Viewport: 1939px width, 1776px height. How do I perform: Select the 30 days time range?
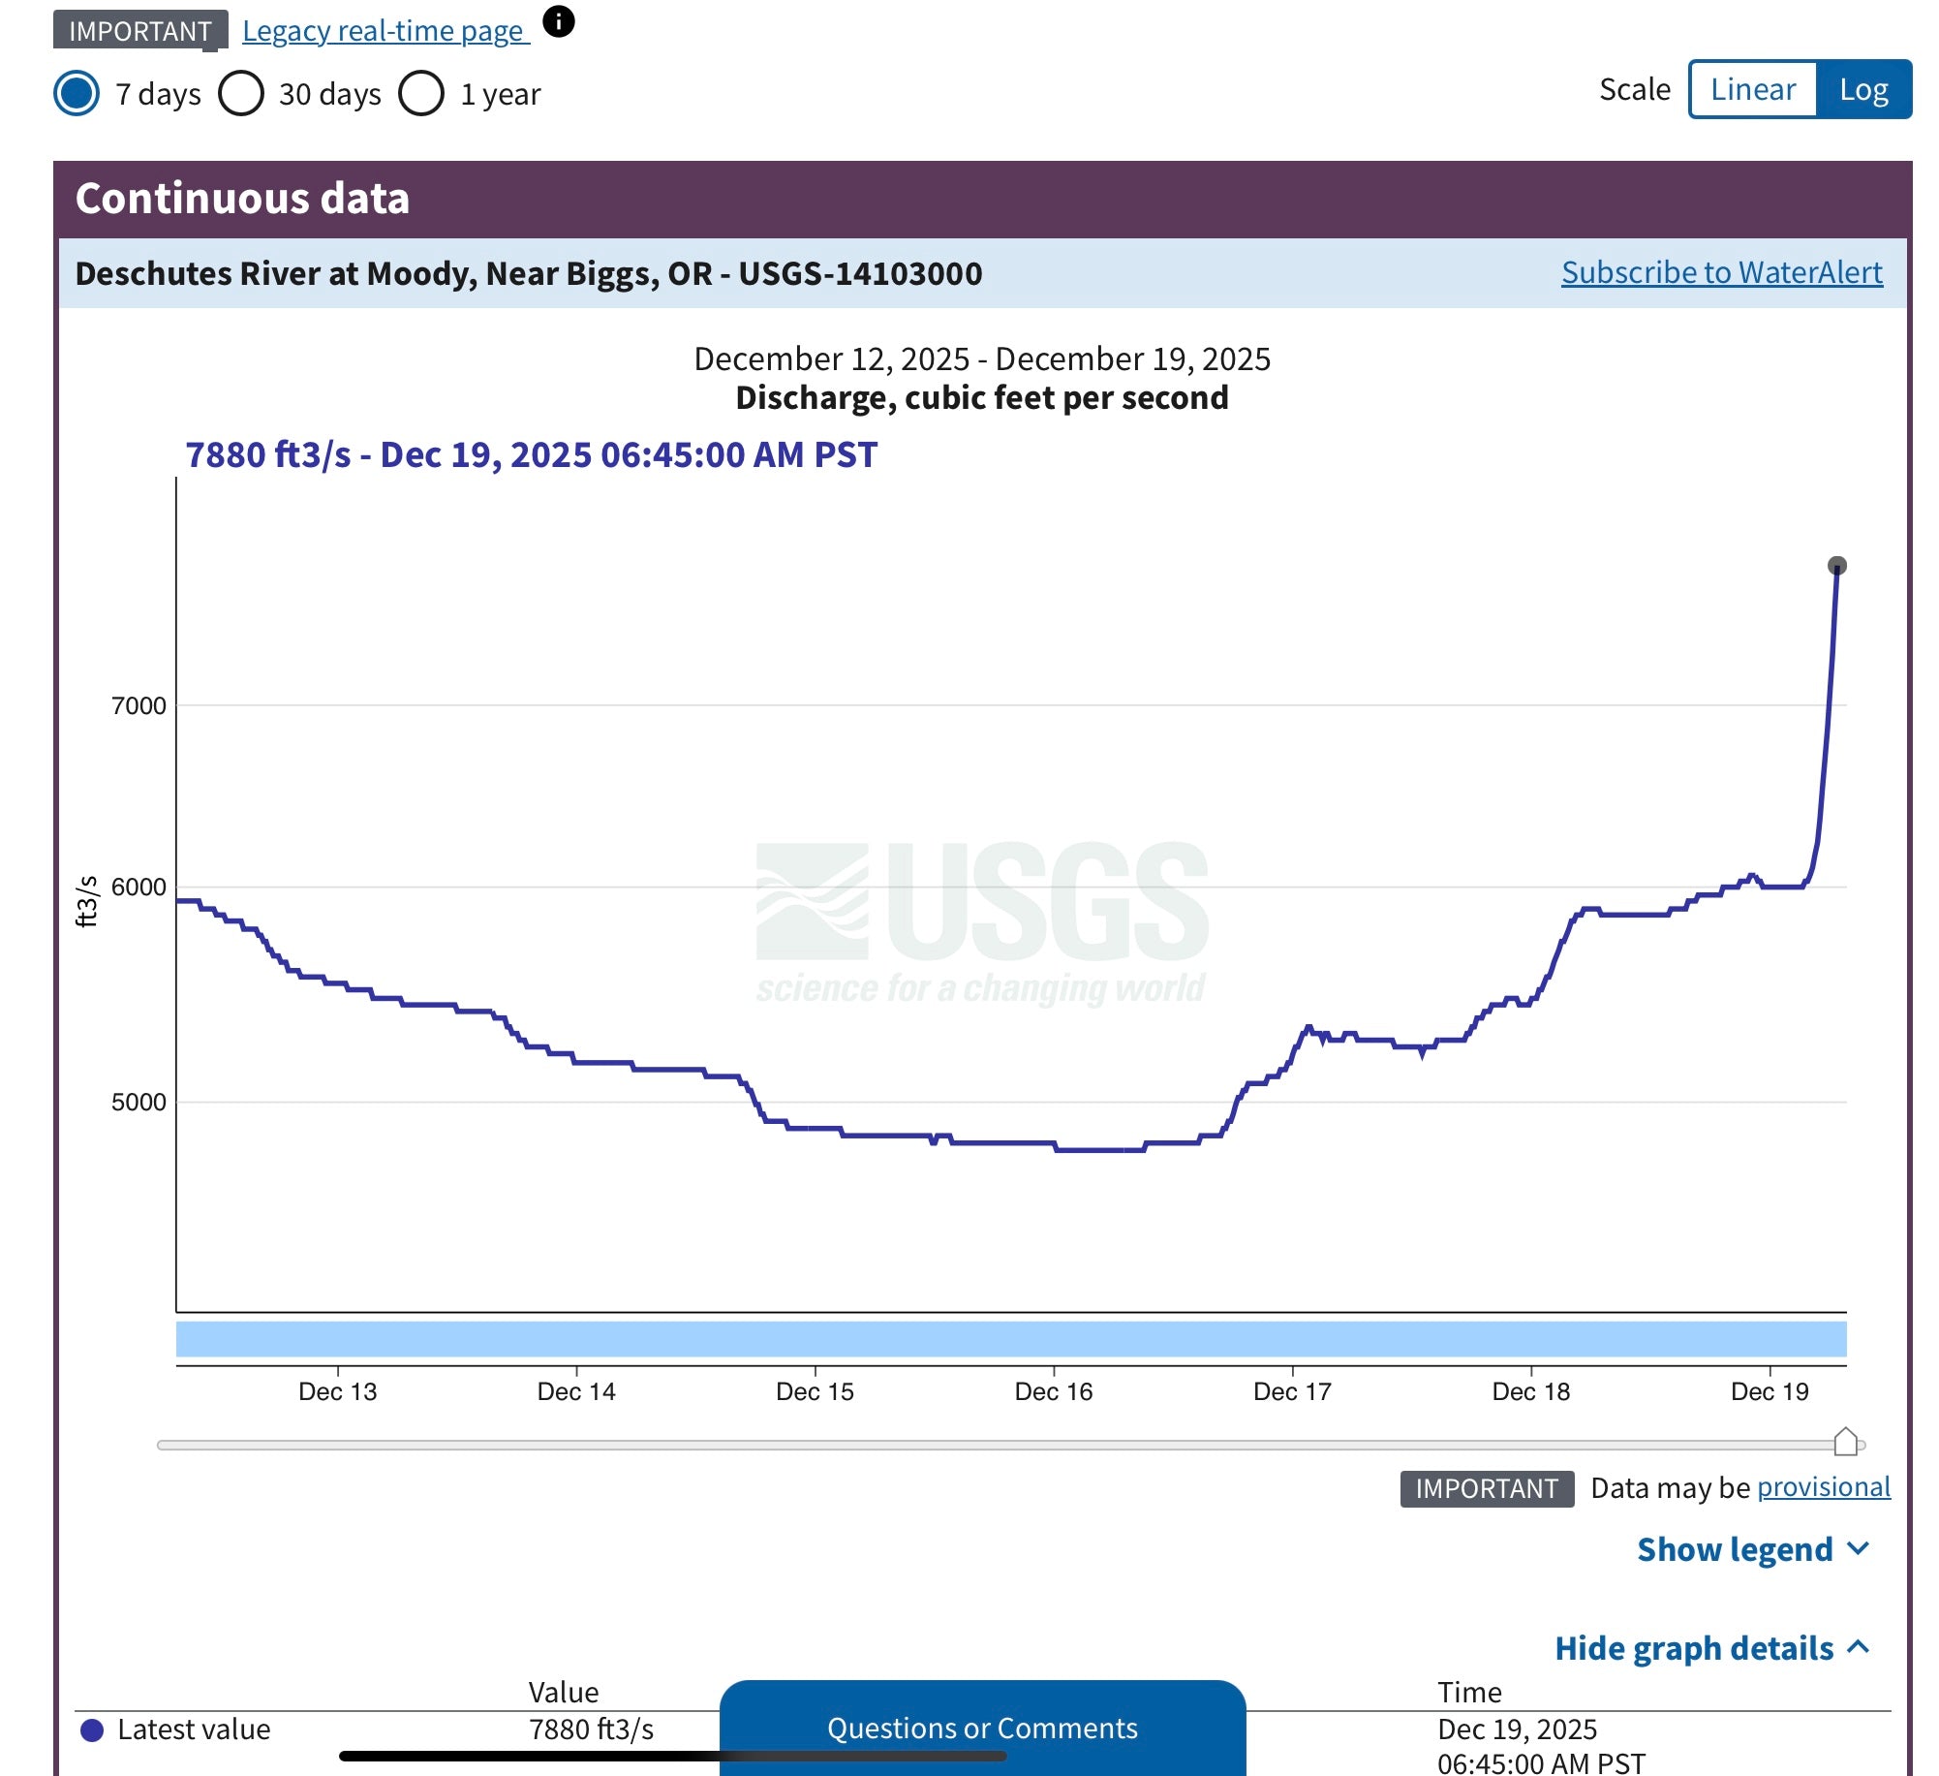(242, 94)
